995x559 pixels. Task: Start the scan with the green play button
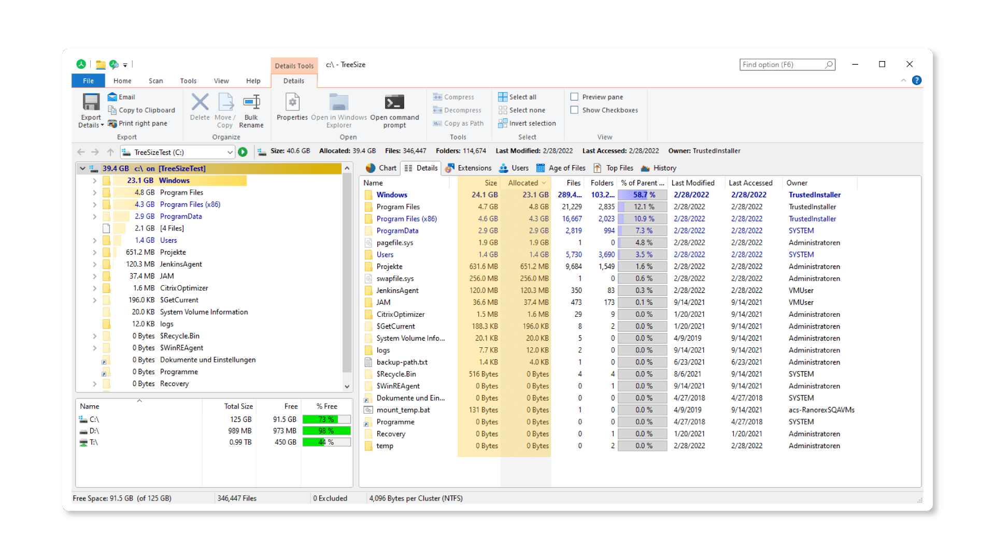click(x=243, y=152)
